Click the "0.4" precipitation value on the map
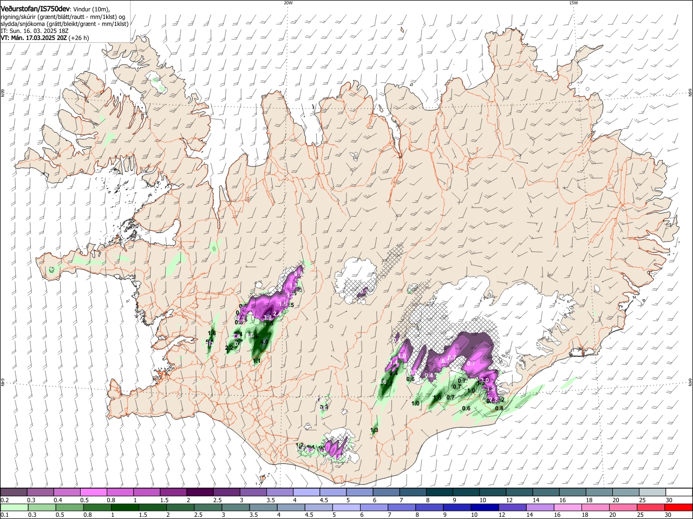This screenshot has width=693, height=519. (x=429, y=375)
